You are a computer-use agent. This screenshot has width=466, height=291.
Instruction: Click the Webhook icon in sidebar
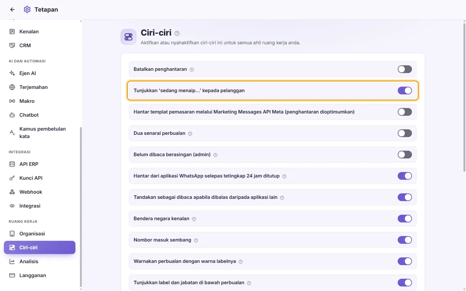pyautogui.click(x=12, y=192)
